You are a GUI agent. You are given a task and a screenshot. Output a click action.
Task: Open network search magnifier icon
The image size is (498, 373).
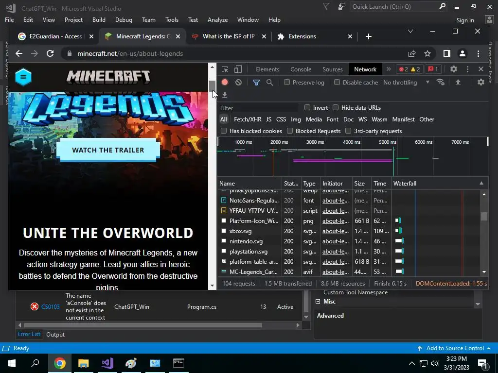point(269,82)
